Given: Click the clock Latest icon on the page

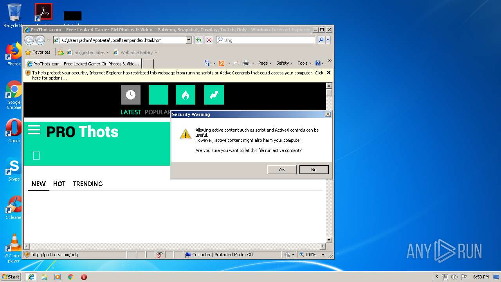Looking at the screenshot, I should tap(131, 95).
